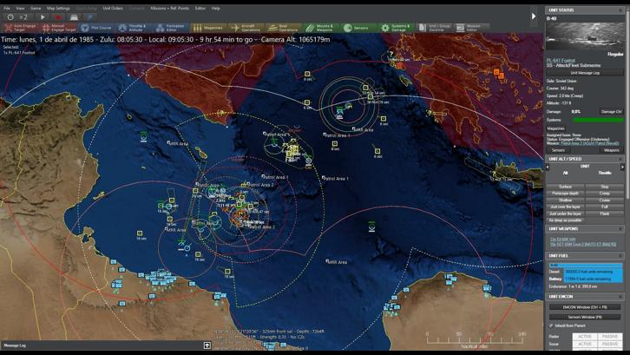
Task: Collapse the UNIT FUEL section
Action: tap(620, 256)
